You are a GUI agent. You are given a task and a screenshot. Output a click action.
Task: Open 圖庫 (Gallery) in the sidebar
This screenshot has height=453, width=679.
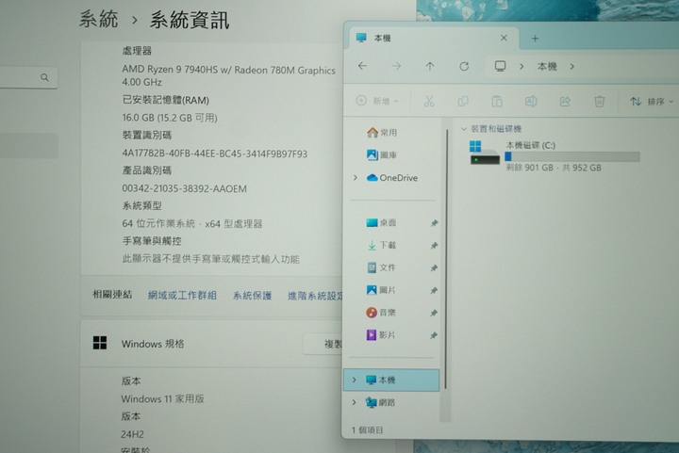[382, 154]
